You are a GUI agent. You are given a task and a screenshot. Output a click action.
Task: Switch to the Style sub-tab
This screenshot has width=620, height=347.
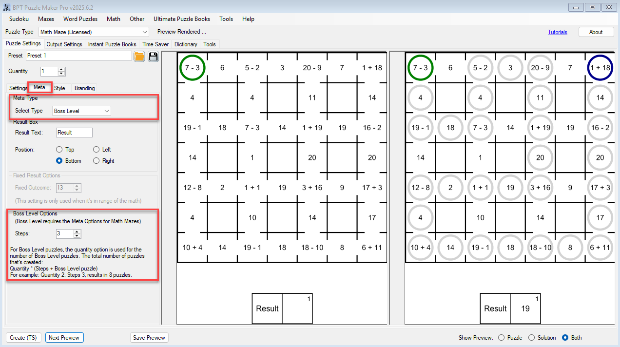(x=59, y=88)
